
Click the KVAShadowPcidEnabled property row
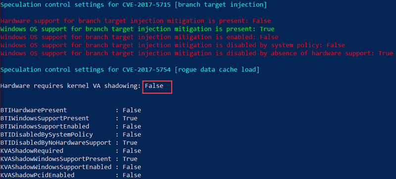[x=71, y=175]
